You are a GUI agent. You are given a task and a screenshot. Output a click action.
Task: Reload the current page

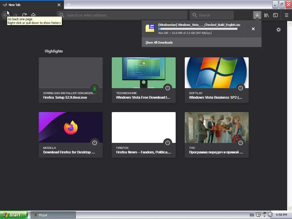point(24,15)
